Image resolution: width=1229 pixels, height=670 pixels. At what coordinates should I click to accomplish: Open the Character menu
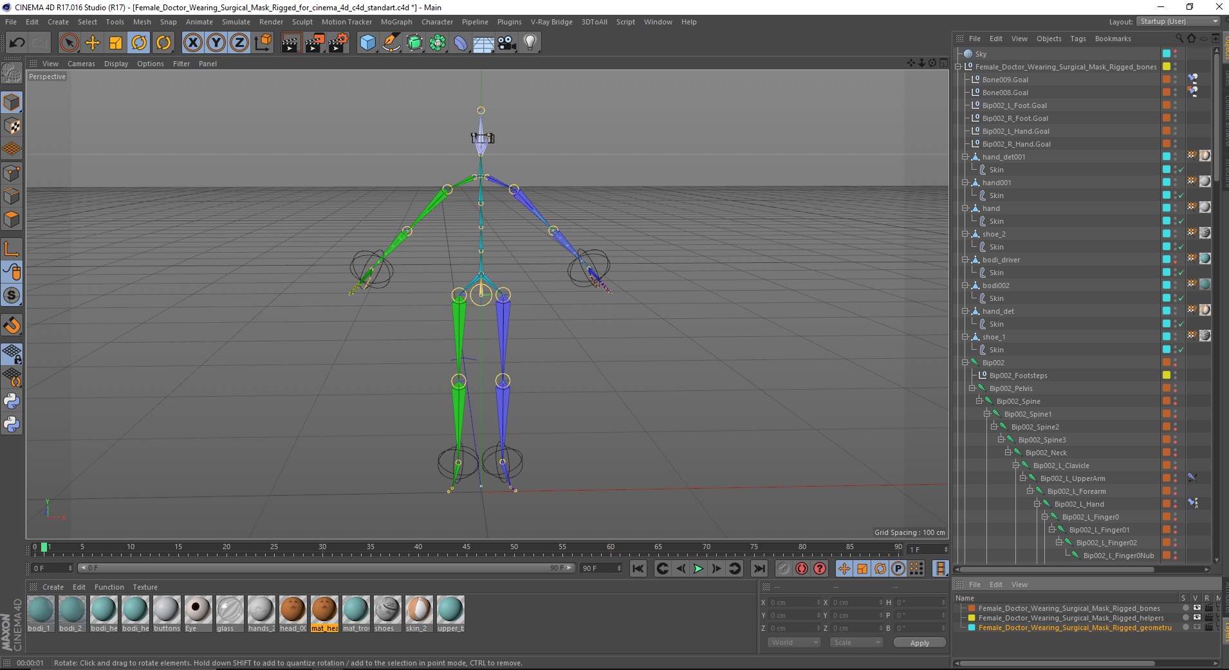[x=438, y=22]
